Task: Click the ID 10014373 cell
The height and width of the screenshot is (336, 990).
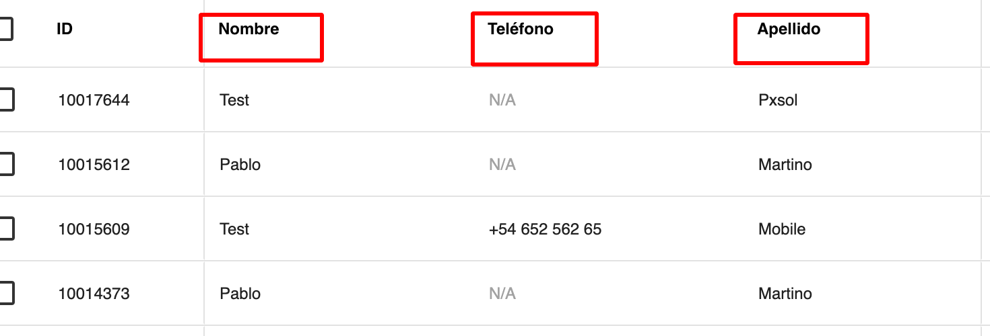Action: coord(94,294)
